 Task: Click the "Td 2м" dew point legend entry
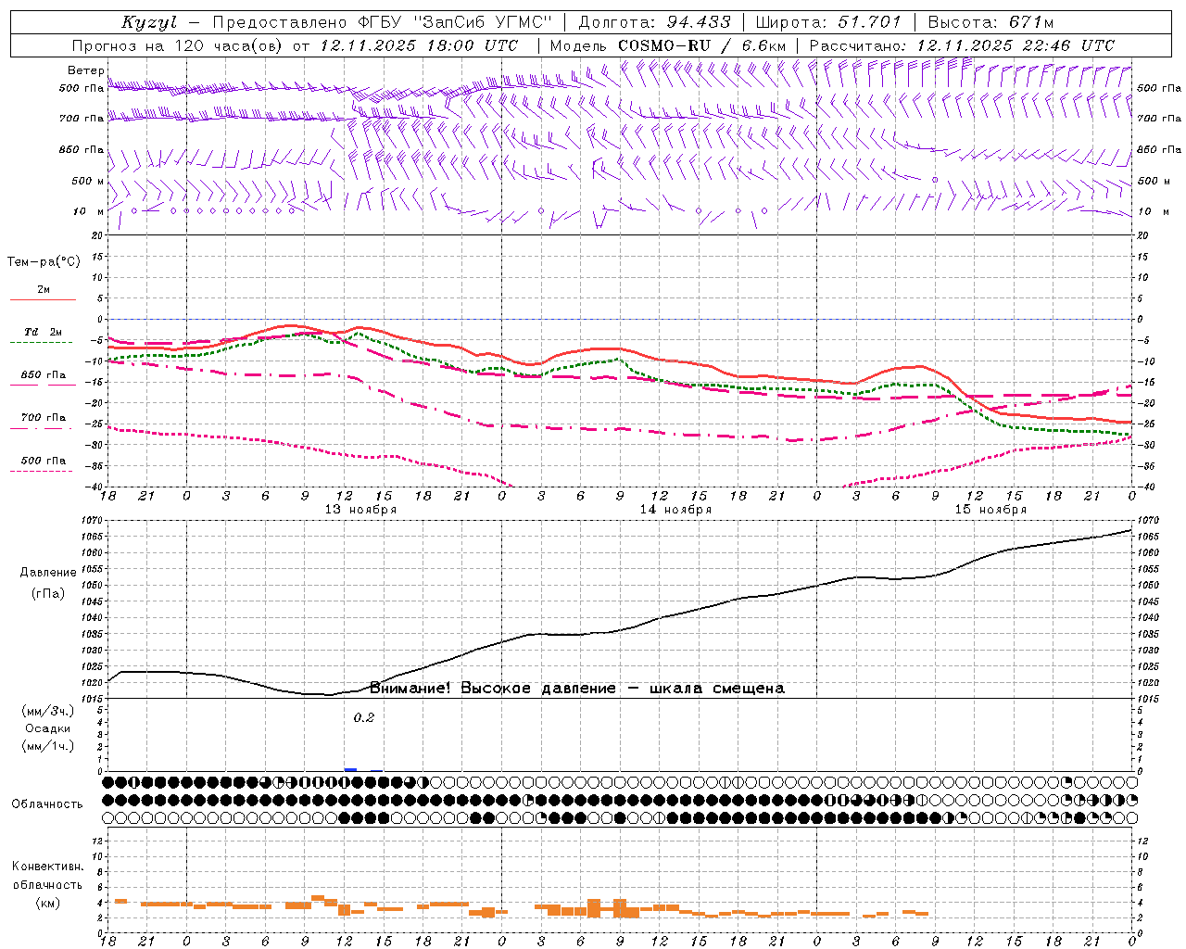click(44, 332)
